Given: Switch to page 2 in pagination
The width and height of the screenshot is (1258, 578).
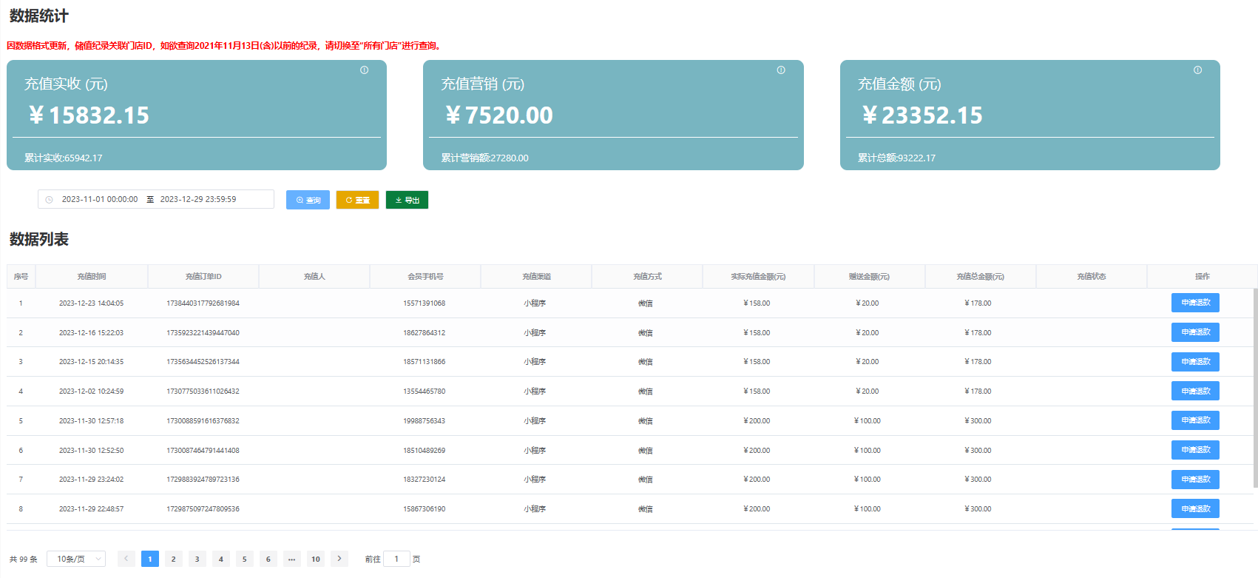Looking at the screenshot, I should point(174,559).
